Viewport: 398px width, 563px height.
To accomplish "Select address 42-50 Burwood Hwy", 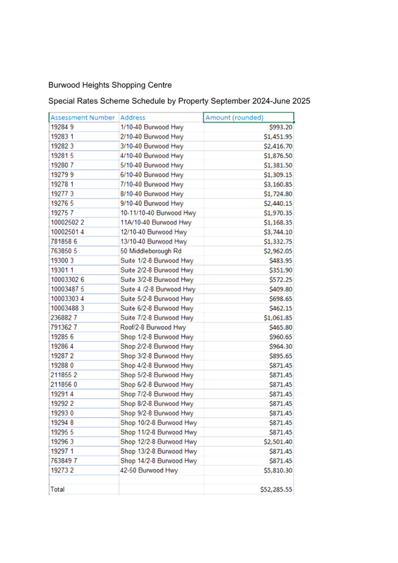I will [x=149, y=470].
